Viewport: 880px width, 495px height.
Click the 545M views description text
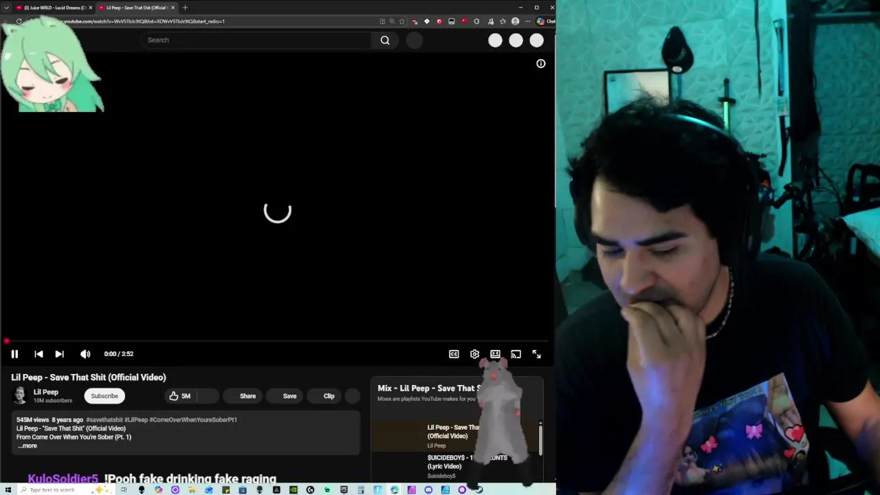(32, 419)
